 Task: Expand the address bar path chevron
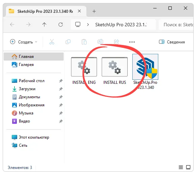(88, 25)
